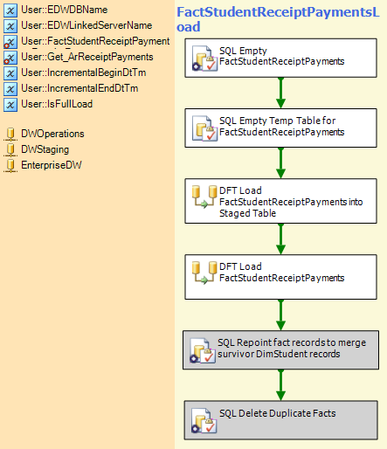Select the User::IncrementalBeginDtTm variable

pos(75,73)
